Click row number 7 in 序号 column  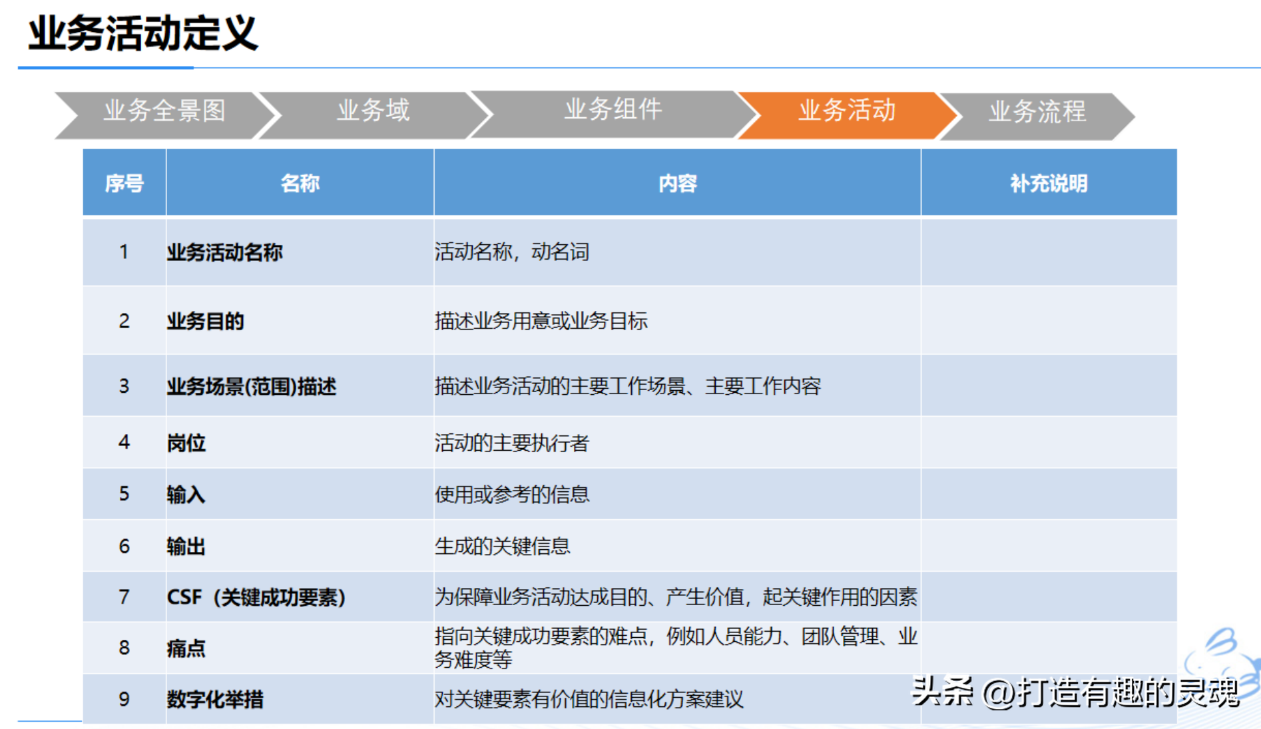[x=125, y=597]
